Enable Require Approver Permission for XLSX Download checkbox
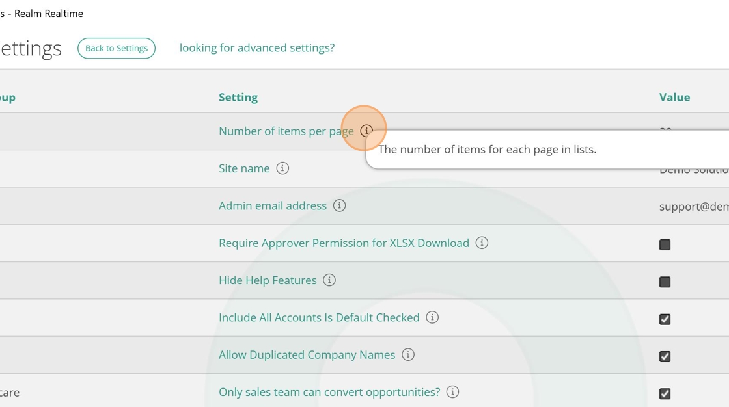Screen dimensions: 729x407 pos(665,244)
